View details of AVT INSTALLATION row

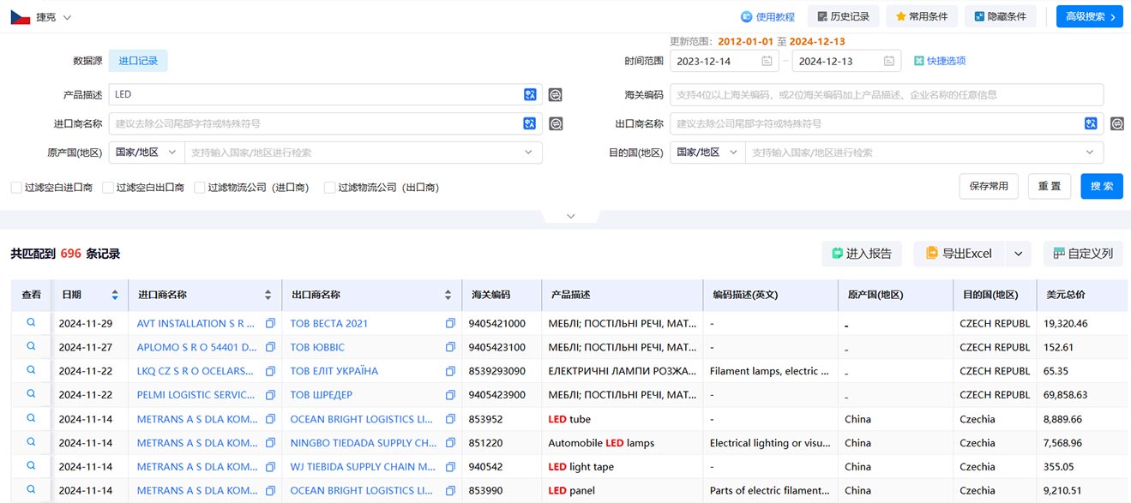(x=31, y=323)
